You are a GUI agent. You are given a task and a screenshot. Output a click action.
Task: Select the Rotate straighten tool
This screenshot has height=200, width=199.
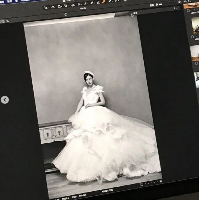click(72, 5)
